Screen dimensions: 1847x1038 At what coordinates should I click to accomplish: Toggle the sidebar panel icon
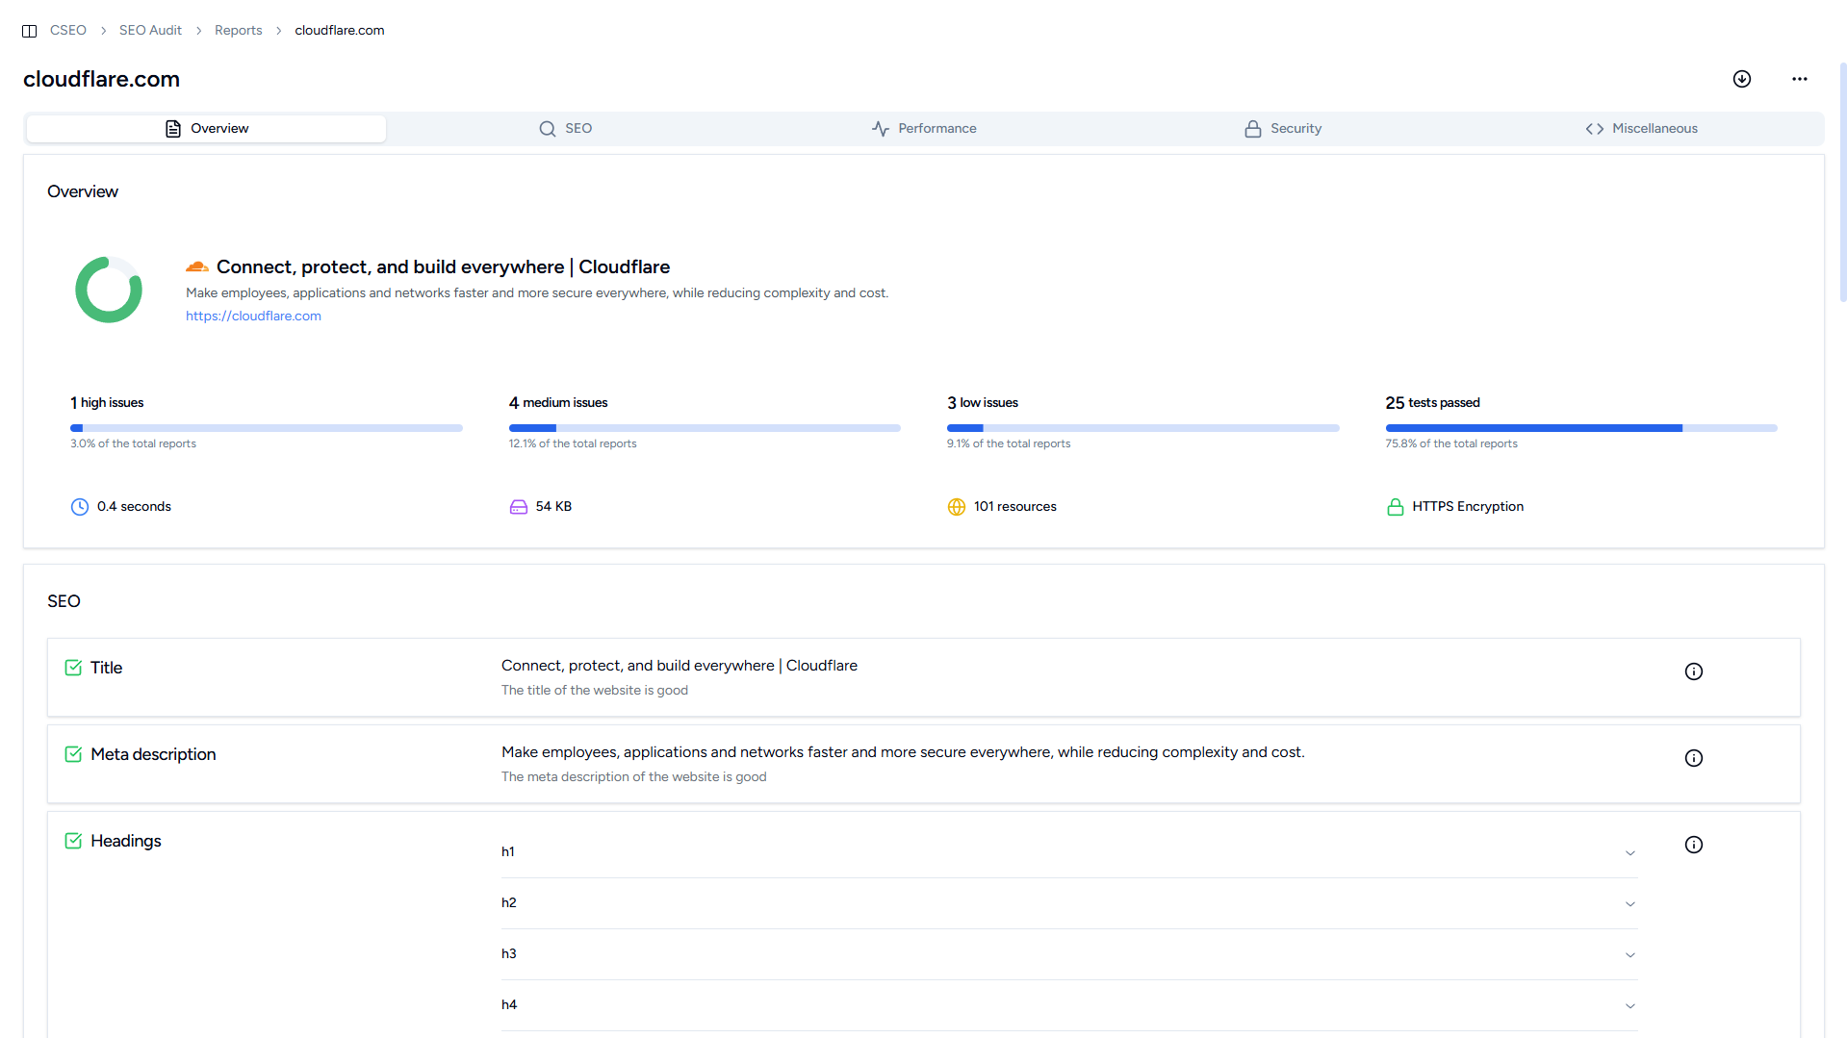point(30,31)
